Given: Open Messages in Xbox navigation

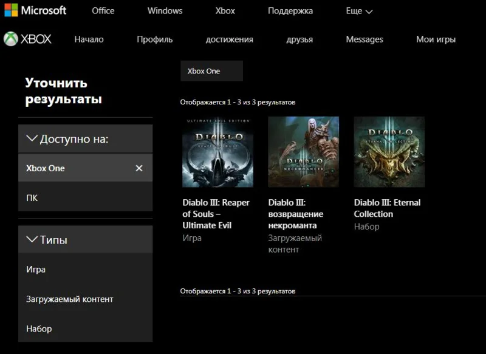Looking at the screenshot, I should pyautogui.click(x=364, y=39).
